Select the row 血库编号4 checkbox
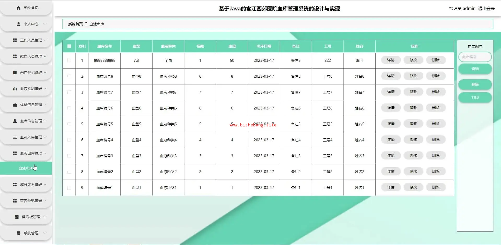This screenshot has height=245, width=501. click(69, 140)
